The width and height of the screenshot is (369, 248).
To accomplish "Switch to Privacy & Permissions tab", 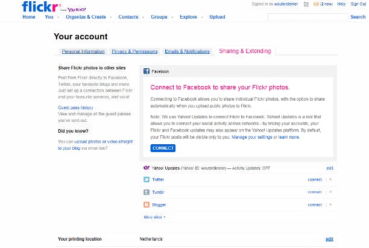I will click(134, 52).
